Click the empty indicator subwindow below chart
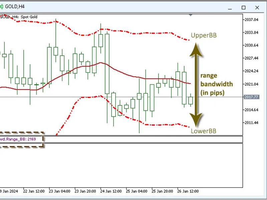The image size is (267, 200). [x=121, y=165]
